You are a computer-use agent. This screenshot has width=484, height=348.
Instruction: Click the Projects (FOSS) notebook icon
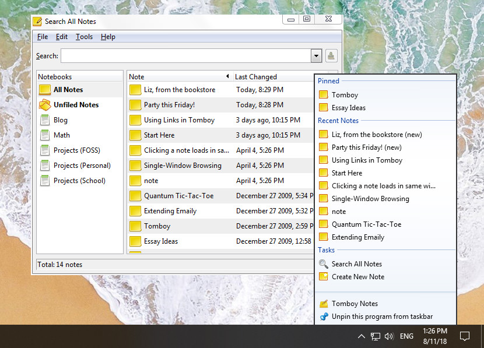pos(45,150)
